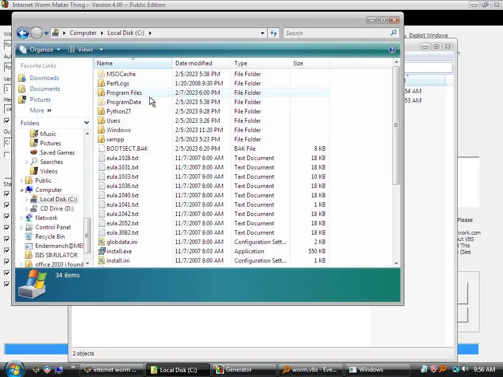Expand the Public tree node
This screenshot has height=377, width=503.
point(22,181)
